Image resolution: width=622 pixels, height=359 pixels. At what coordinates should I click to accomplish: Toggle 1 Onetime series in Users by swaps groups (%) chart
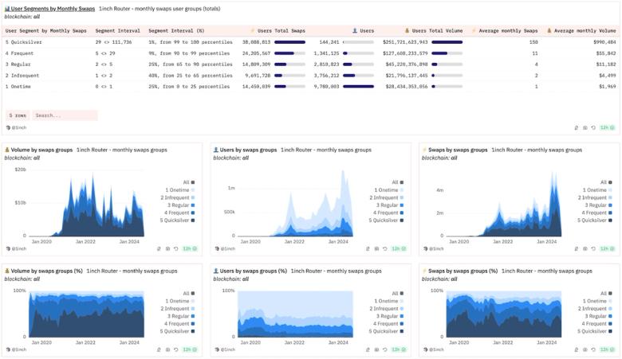coord(389,301)
